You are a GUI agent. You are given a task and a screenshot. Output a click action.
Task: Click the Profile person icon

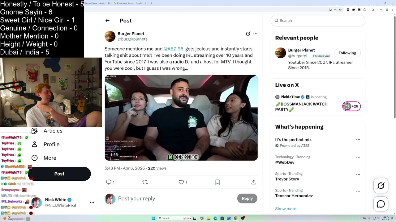(x=35, y=144)
